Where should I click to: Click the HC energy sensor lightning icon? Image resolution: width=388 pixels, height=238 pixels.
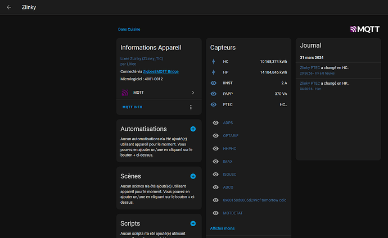(x=213, y=61)
